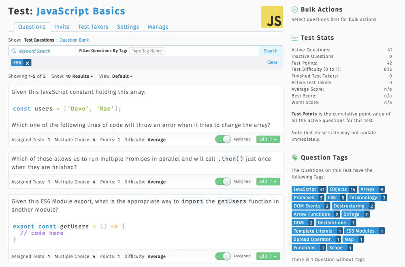
Task: Filter by the Template Literals tag
Action: 317,231
